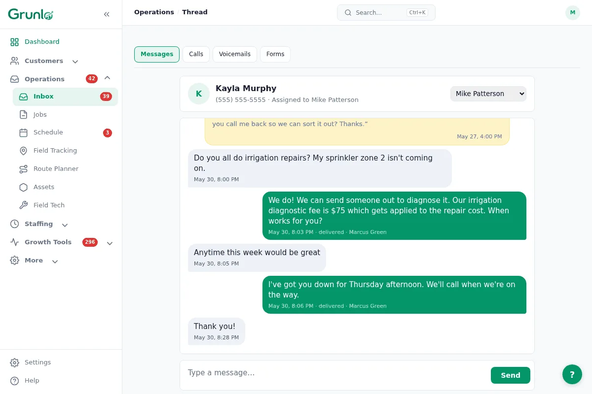Open user avatar M menu

point(573,13)
